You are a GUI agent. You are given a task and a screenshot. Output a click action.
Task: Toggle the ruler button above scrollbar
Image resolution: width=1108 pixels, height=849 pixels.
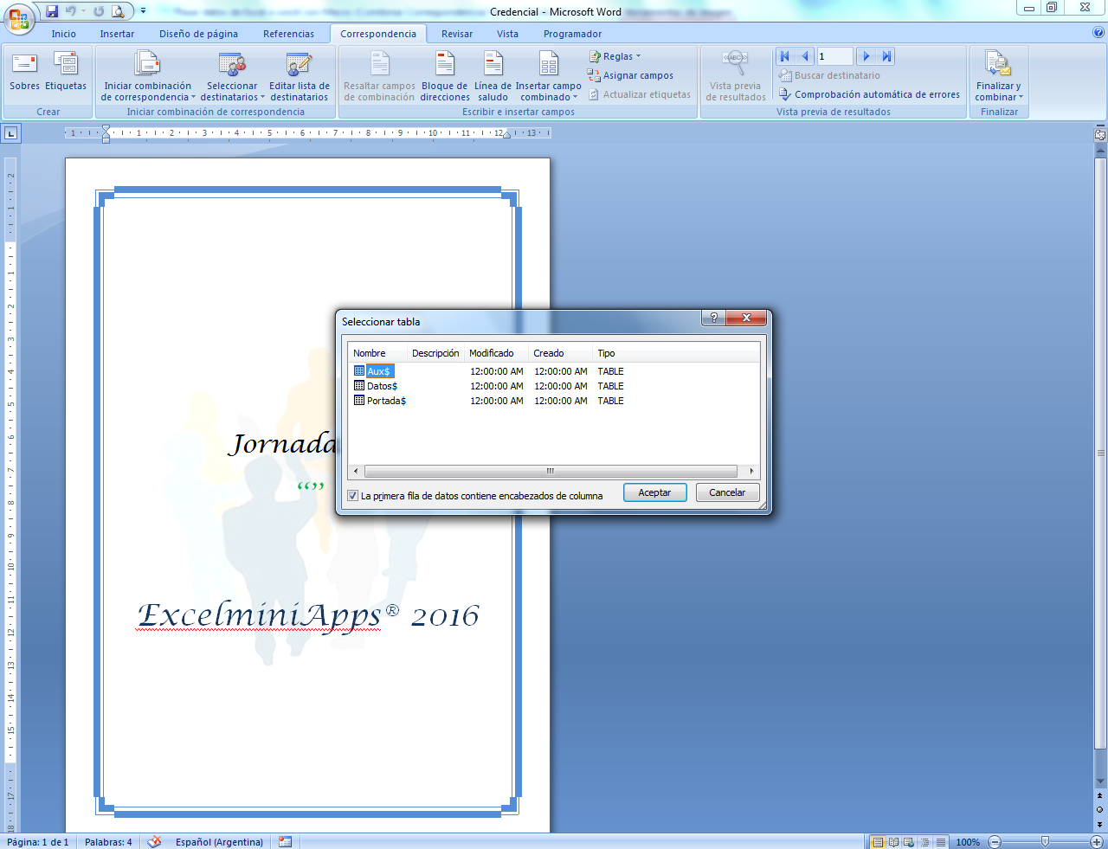pos(1100,135)
